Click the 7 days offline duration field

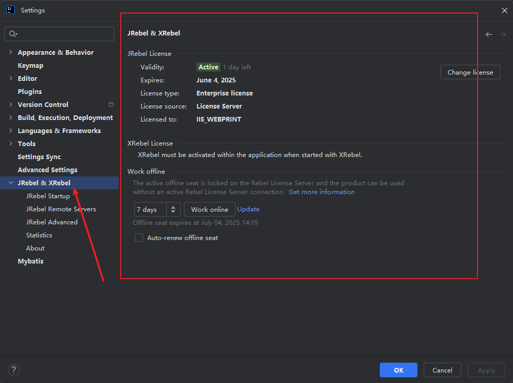point(150,209)
